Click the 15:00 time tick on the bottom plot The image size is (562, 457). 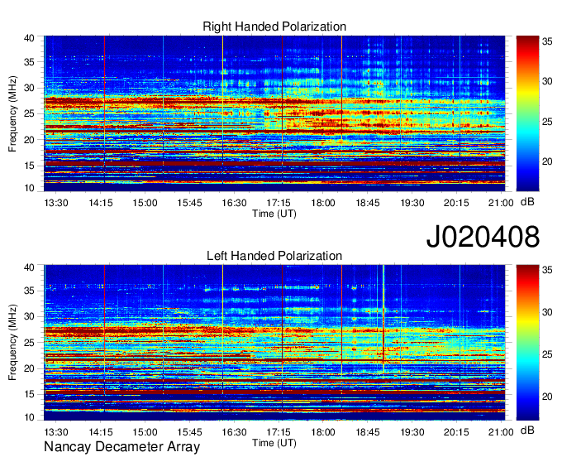pyautogui.click(x=145, y=432)
